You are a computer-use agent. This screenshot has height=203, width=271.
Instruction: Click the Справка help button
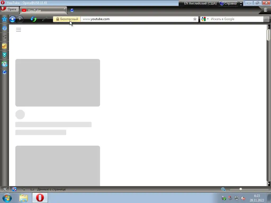coord(228,3)
